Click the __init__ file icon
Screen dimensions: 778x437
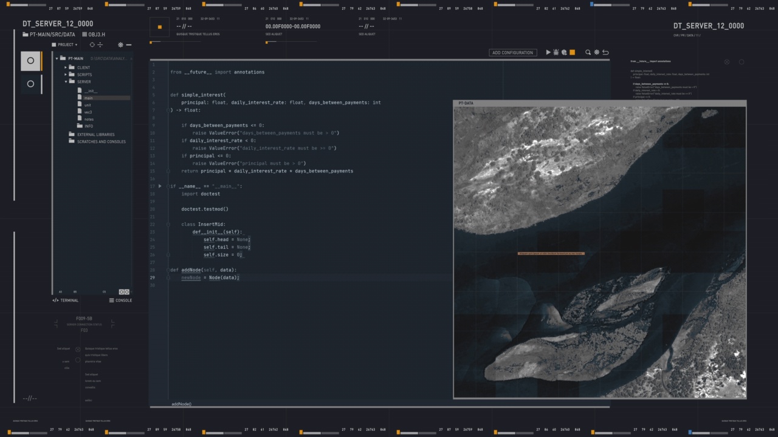click(79, 90)
